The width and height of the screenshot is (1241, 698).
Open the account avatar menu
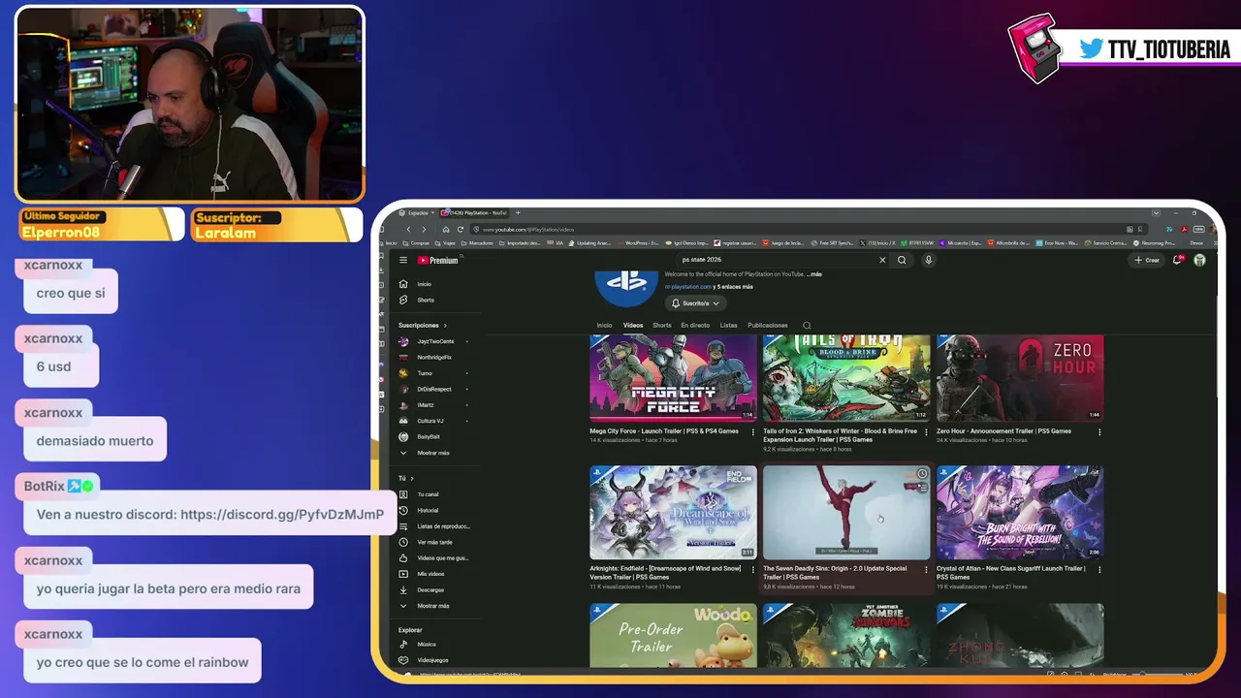[1199, 260]
